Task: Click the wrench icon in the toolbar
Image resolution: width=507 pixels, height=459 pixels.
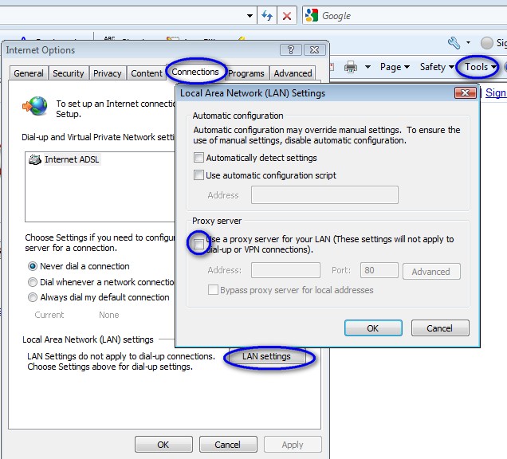Action: coord(454,43)
